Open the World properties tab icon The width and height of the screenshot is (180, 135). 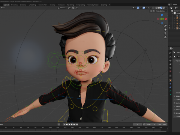coord(170,71)
